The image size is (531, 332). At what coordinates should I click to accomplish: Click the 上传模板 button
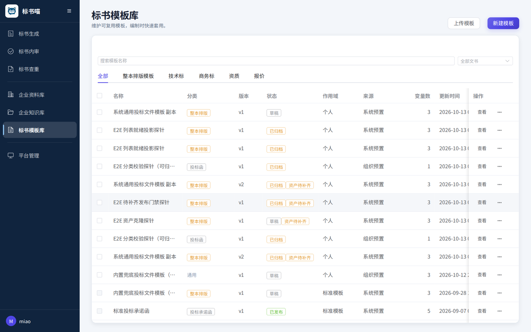tap(464, 23)
